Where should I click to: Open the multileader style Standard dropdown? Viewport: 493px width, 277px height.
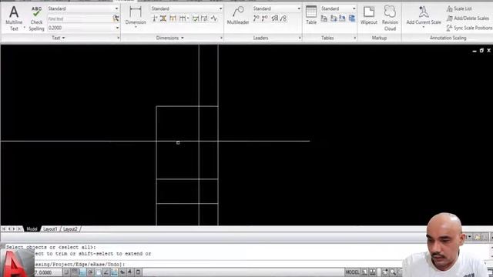(x=277, y=8)
